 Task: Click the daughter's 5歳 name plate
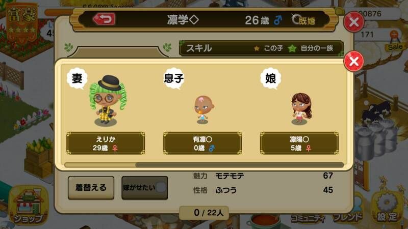click(x=299, y=143)
